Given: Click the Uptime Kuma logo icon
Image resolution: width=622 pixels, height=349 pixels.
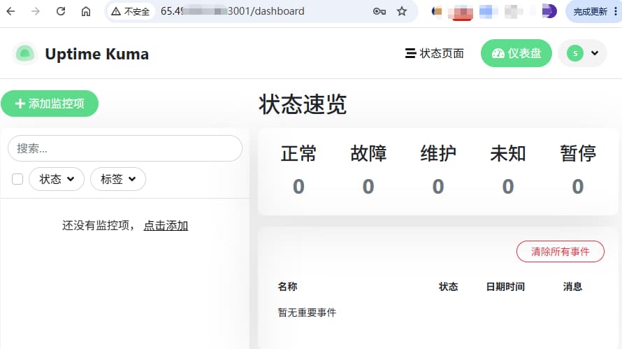Looking at the screenshot, I should (x=24, y=53).
